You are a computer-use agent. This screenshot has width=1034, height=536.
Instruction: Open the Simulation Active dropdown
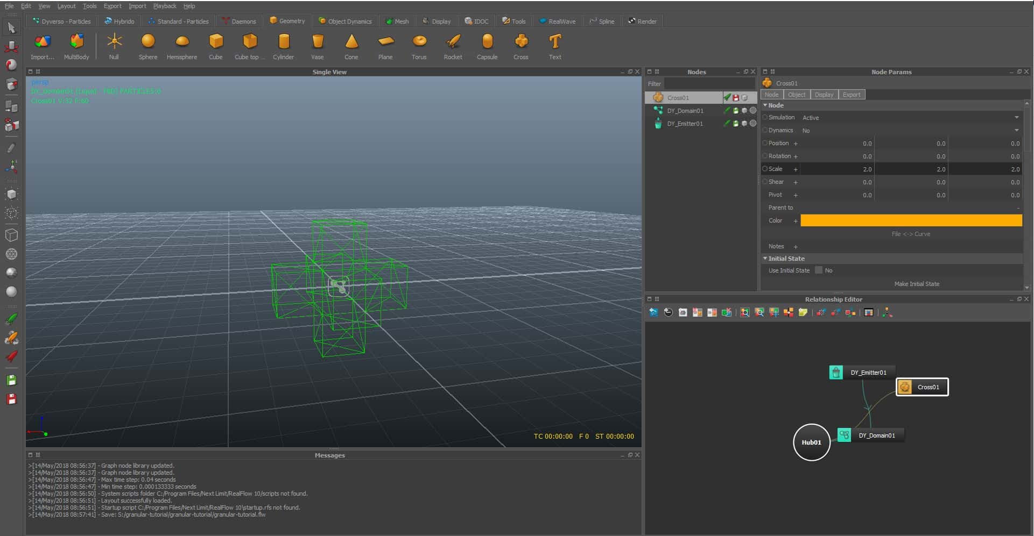pyautogui.click(x=910, y=118)
